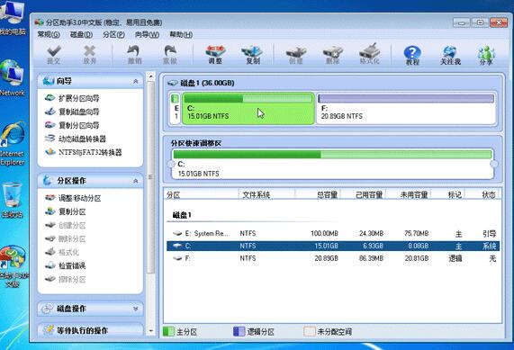Collapse the 分区操作 panel chevron
Screen dimensions: 514x350
[x=135, y=181]
